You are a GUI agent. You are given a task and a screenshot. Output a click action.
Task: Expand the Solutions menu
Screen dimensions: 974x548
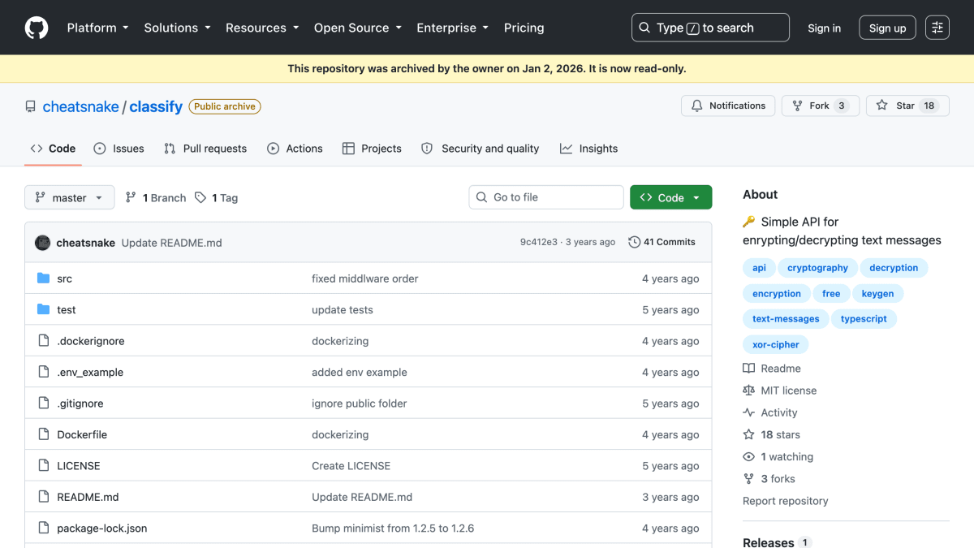pyautogui.click(x=177, y=28)
